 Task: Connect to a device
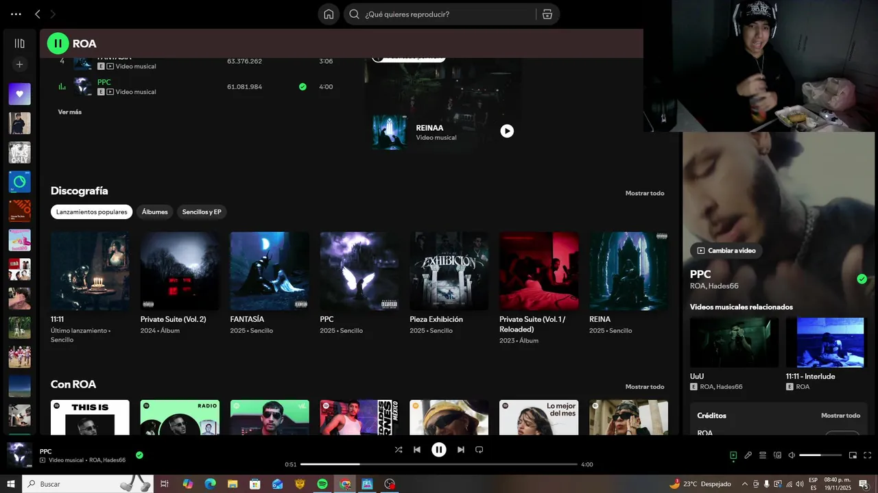click(777, 455)
